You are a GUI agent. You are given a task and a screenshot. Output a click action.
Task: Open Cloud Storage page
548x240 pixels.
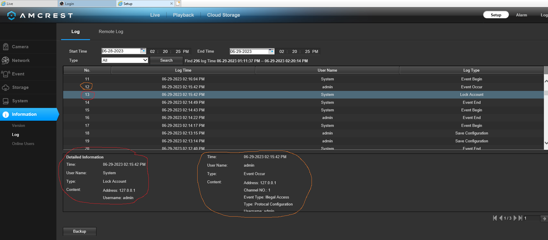point(224,15)
